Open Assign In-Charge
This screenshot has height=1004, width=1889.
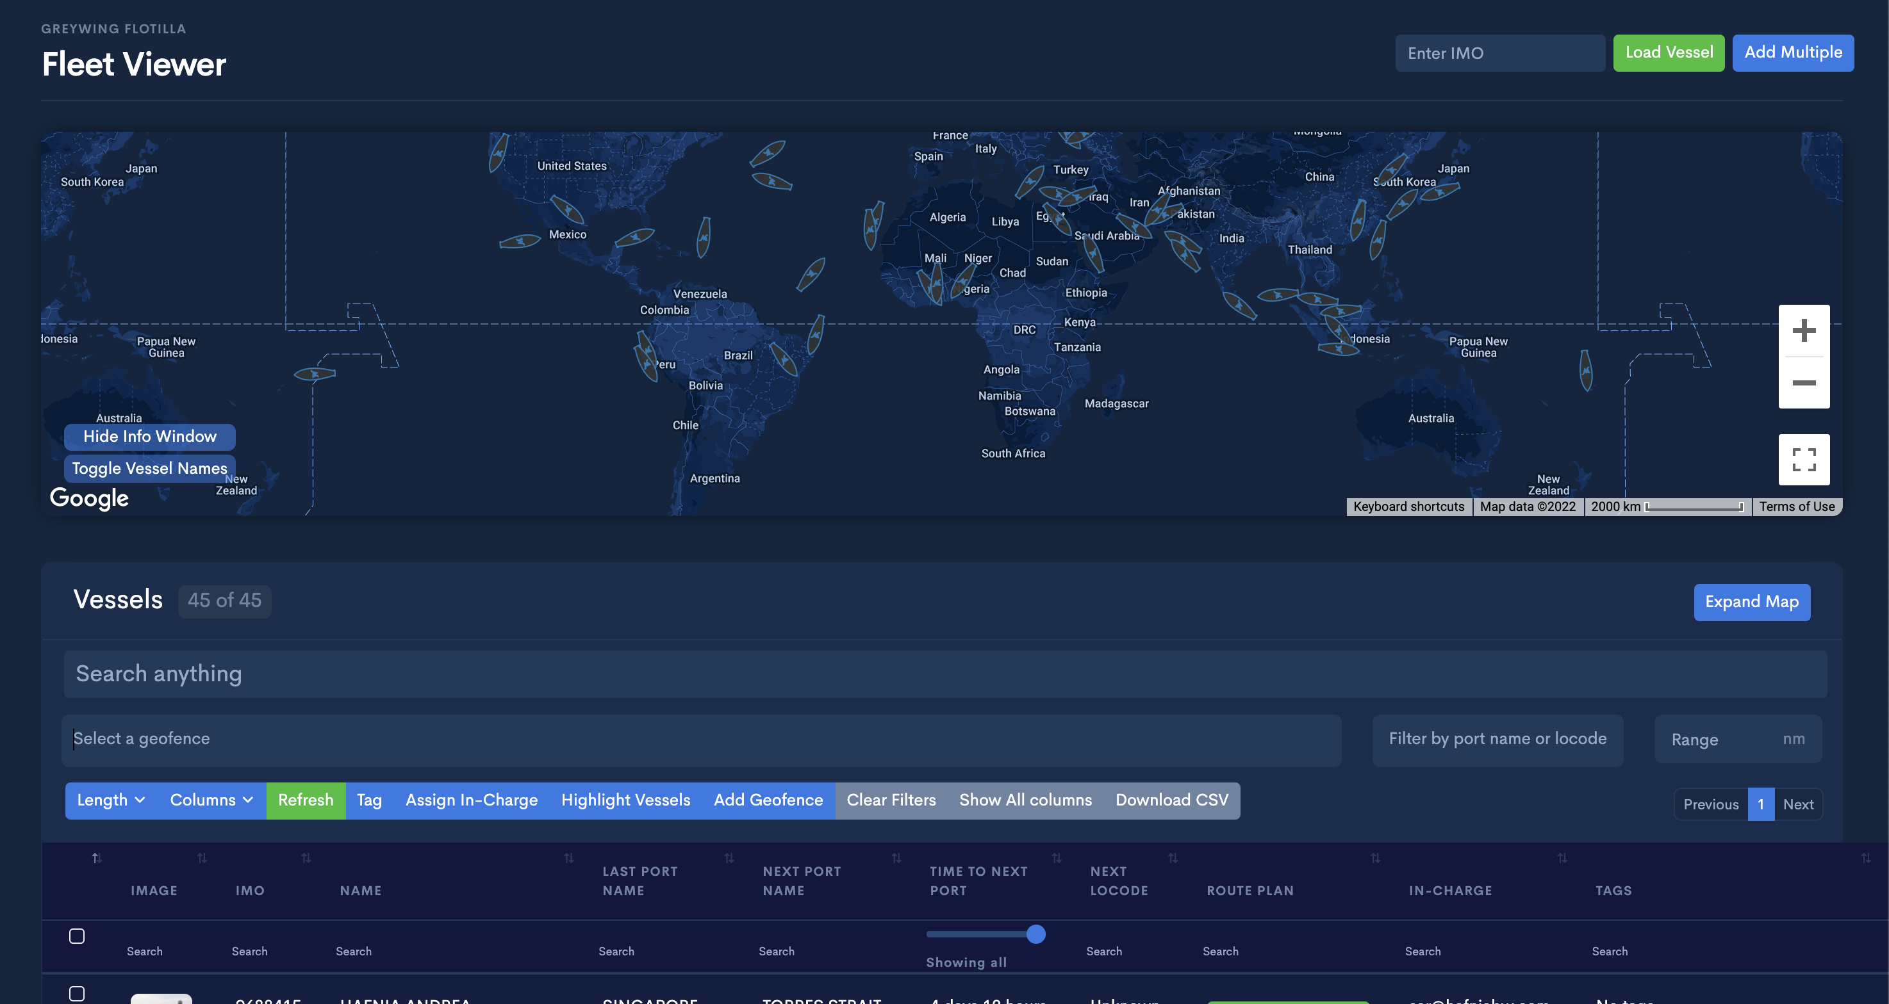coord(472,800)
